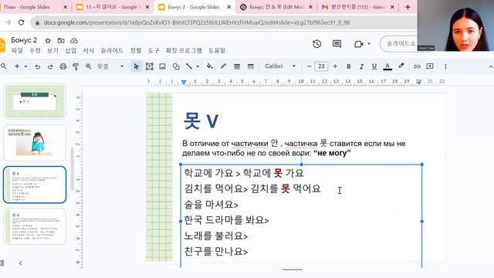
Task: Click the Бонус 2 document title
Action: [x=24, y=40]
